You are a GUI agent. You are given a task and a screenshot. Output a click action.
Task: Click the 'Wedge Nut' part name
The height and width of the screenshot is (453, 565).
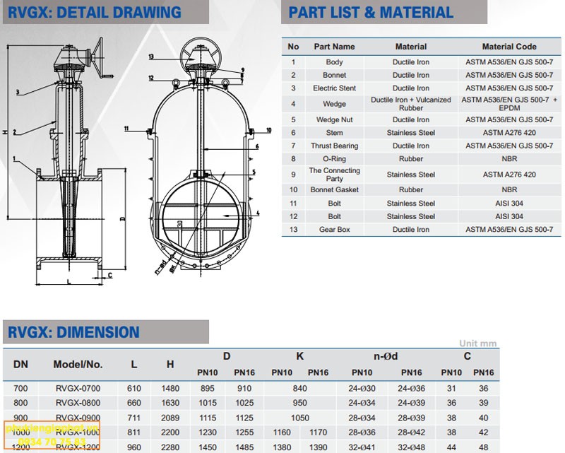pyautogui.click(x=334, y=119)
